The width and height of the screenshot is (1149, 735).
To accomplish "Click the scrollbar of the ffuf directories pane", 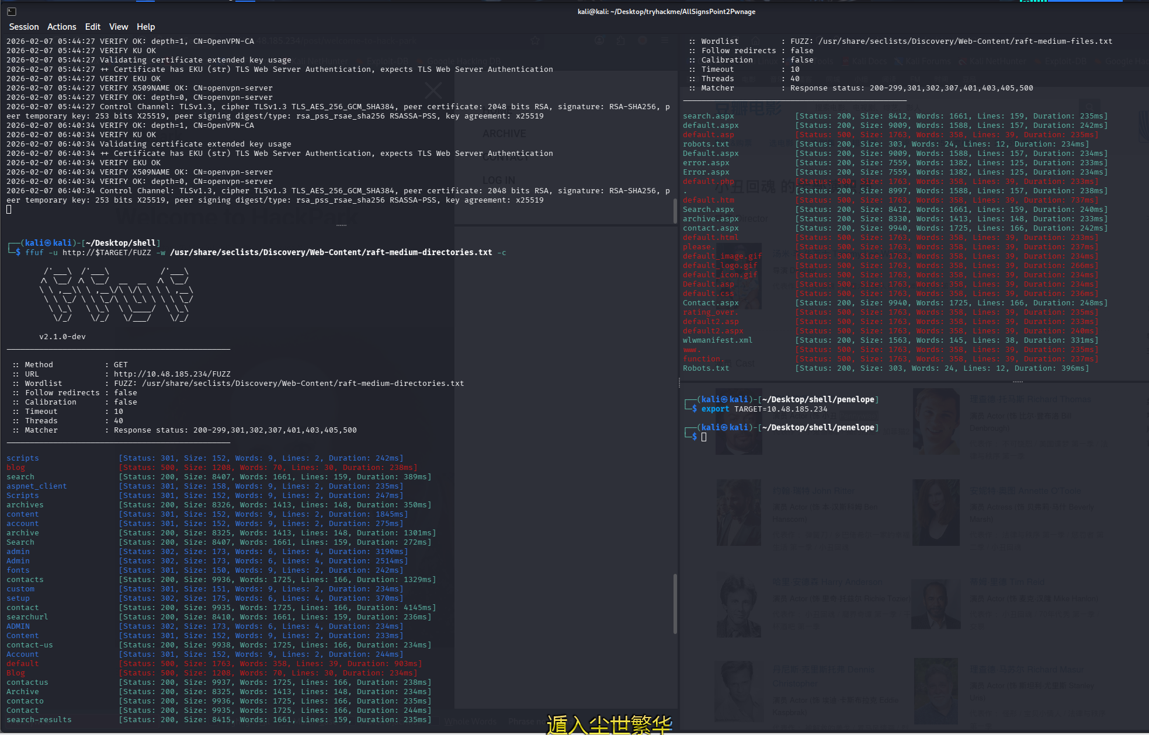I will [x=675, y=604].
